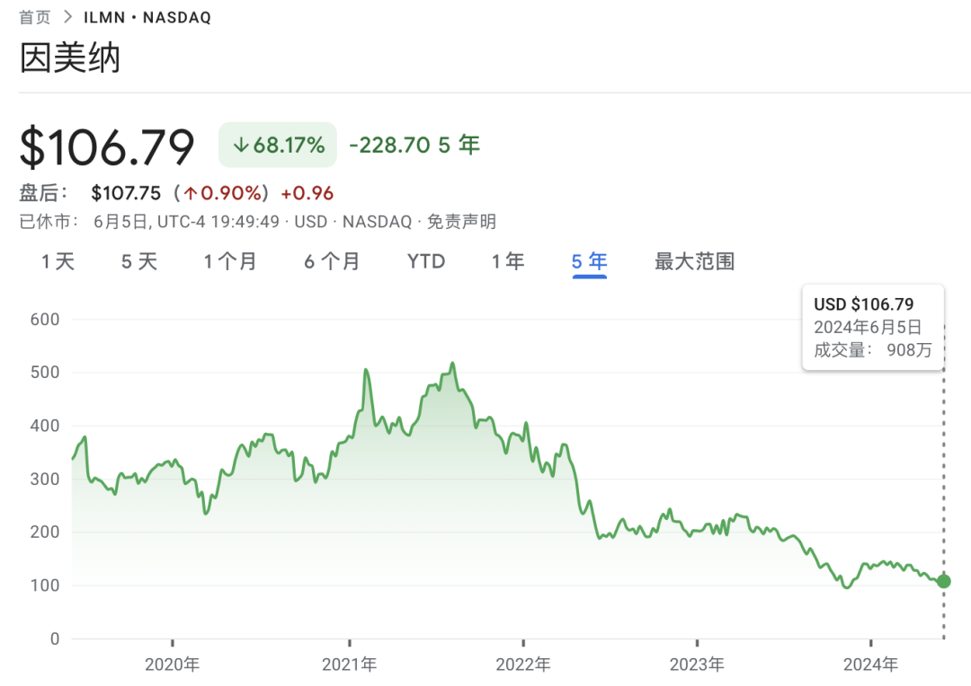Show the 1个月 chart range

click(230, 261)
